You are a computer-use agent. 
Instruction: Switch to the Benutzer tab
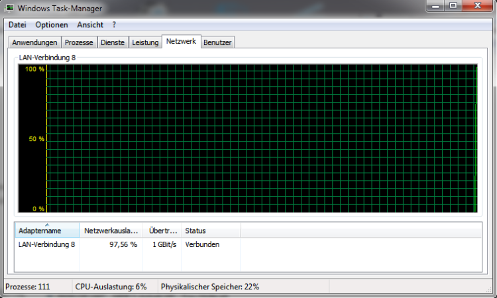218,42
